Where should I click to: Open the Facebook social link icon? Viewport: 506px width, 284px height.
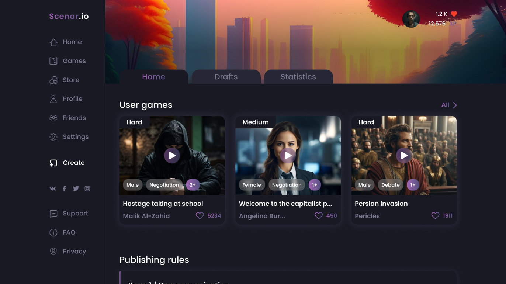pyautogui.click(x=64, y=188)
